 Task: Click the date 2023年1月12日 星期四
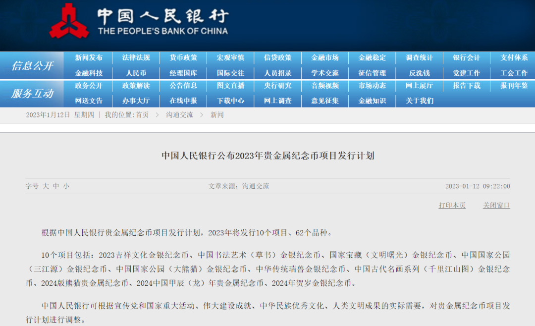click(x=60, y=115)
